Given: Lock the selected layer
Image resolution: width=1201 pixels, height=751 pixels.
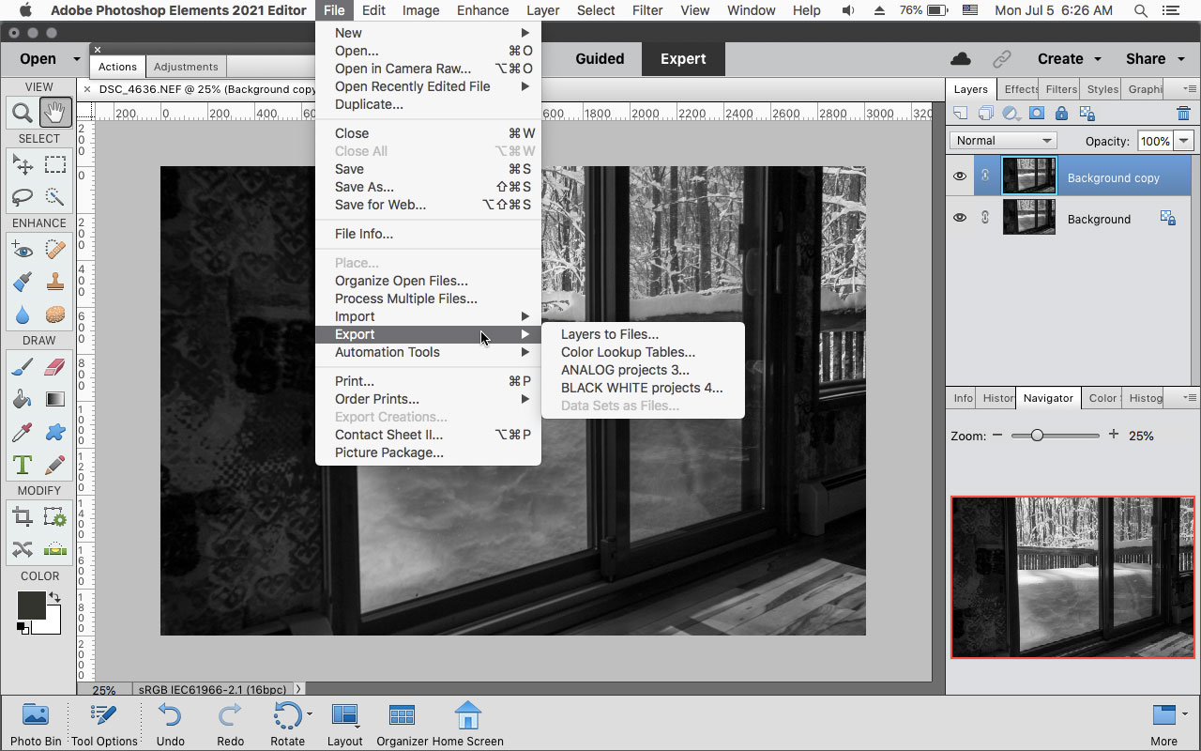Looking at the screenshot, I should [x=1061, y=112].
